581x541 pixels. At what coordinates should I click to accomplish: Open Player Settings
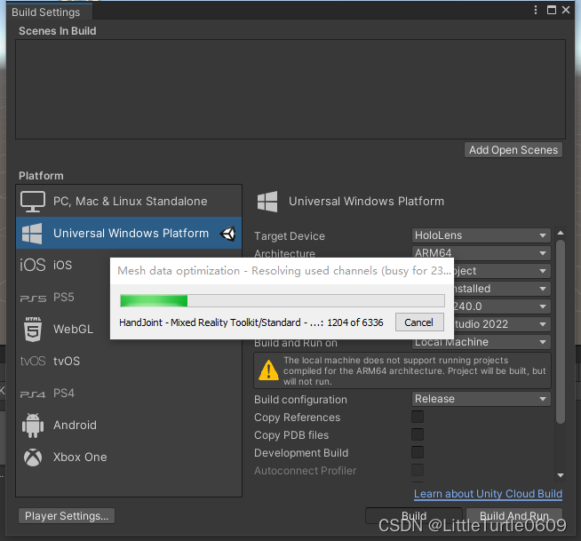67,516
